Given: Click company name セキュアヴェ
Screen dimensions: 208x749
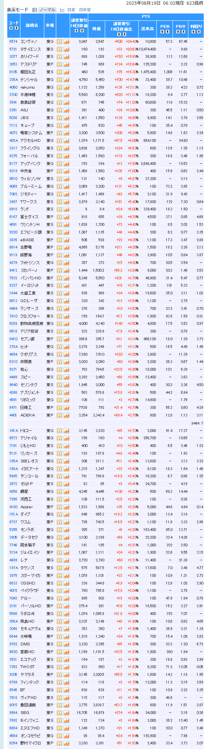Looking at the screenshot, I should 30,629.
